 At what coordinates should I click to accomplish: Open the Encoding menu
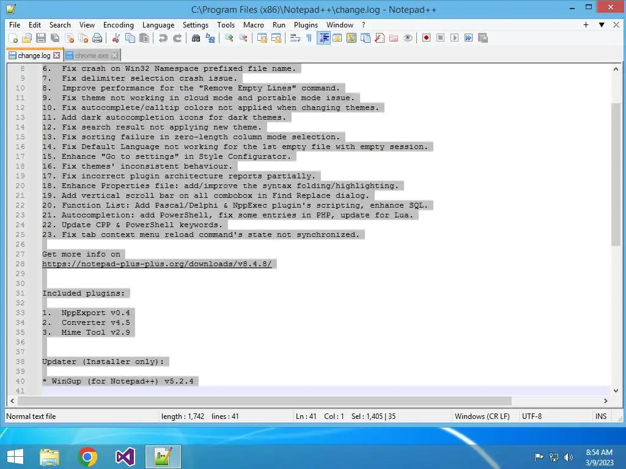[x=118, y=24]
